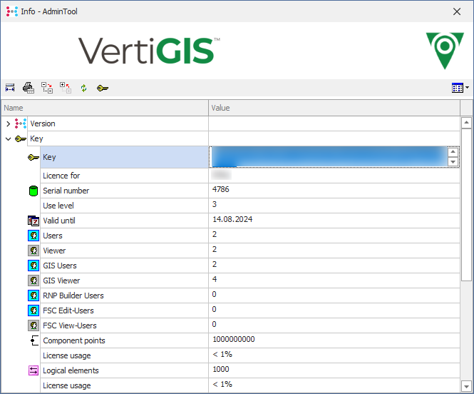Viewport: 474px width, 394px height.
Task: Click the GIS Users row icon
Action: tap(34, 266)
